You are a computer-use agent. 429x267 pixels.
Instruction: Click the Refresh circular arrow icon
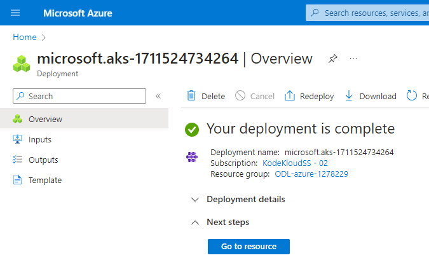(411, 96)
